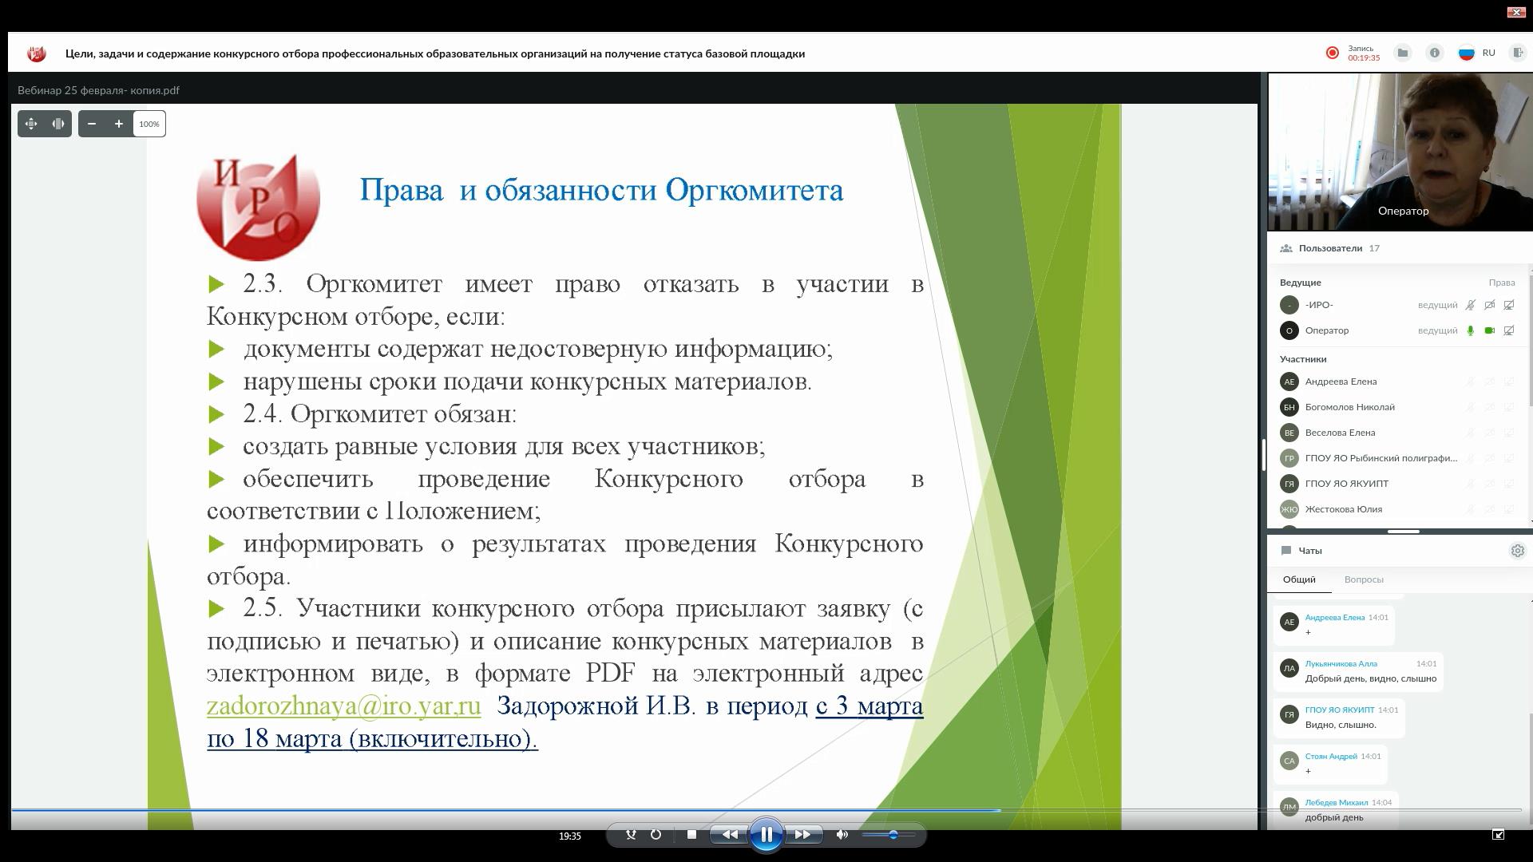Image resolution: width=1533 pixels, height=862 pixels.
Task: Click Стоян Андрей name in chat
Action: click(x=1331, y=756)
